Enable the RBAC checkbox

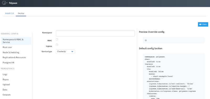(x=57, y=39)
